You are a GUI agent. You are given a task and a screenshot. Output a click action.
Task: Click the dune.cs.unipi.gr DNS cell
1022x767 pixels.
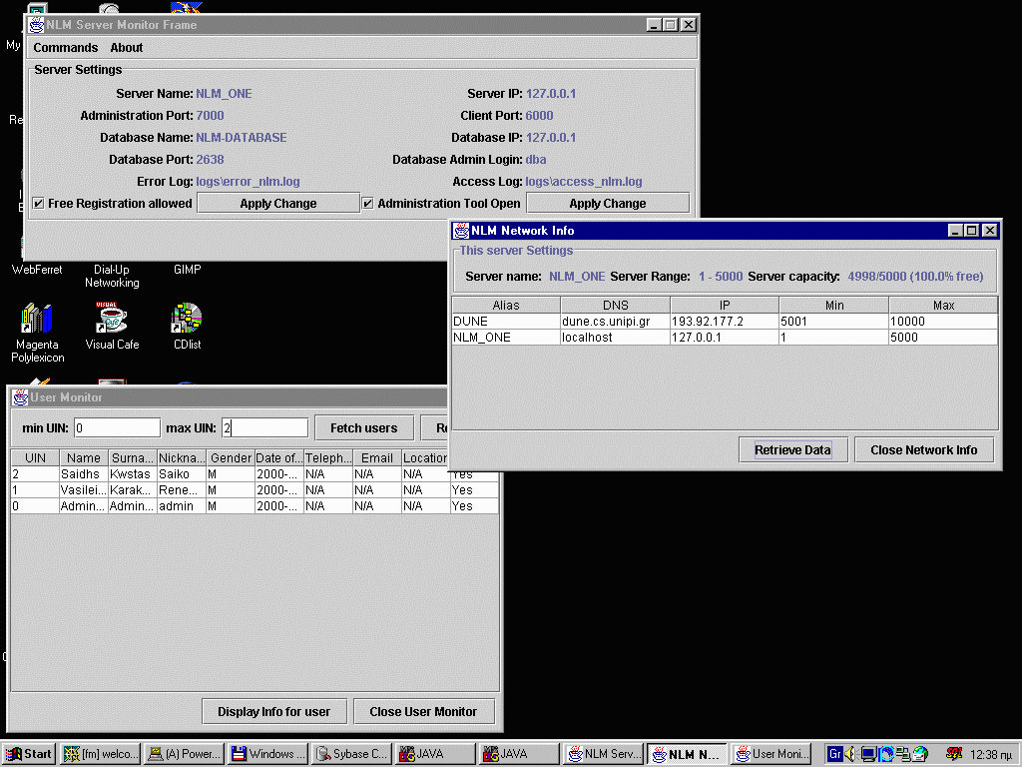[x=615, y=321]
